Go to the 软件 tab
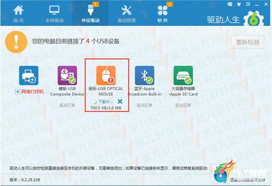The height and width of the screenshot is (186, 272). pyautogui.click(x=163, y=14)
